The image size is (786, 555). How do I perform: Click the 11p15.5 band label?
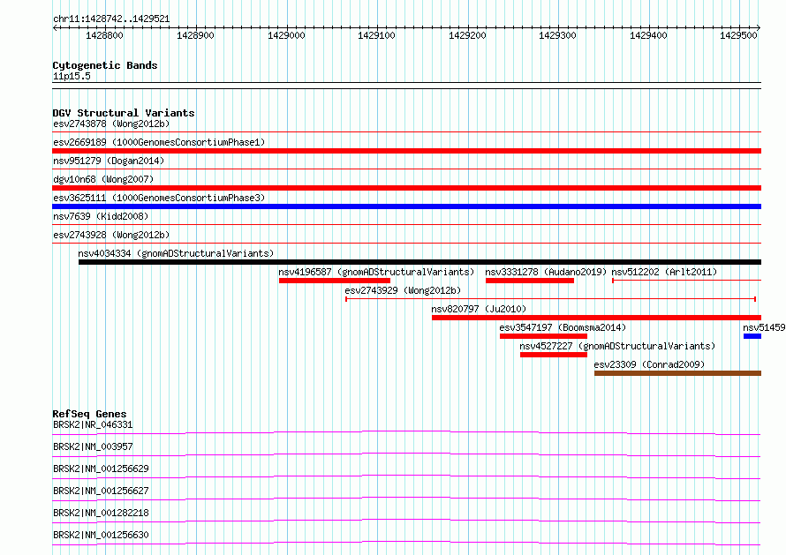(72, 76)
